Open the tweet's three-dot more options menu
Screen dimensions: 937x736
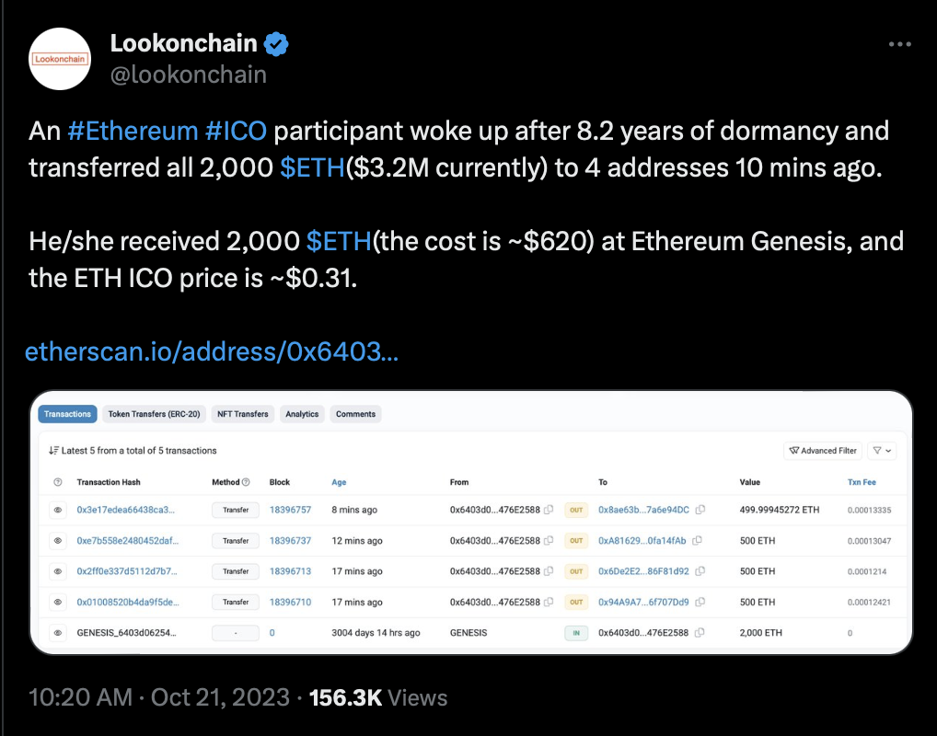899,44
